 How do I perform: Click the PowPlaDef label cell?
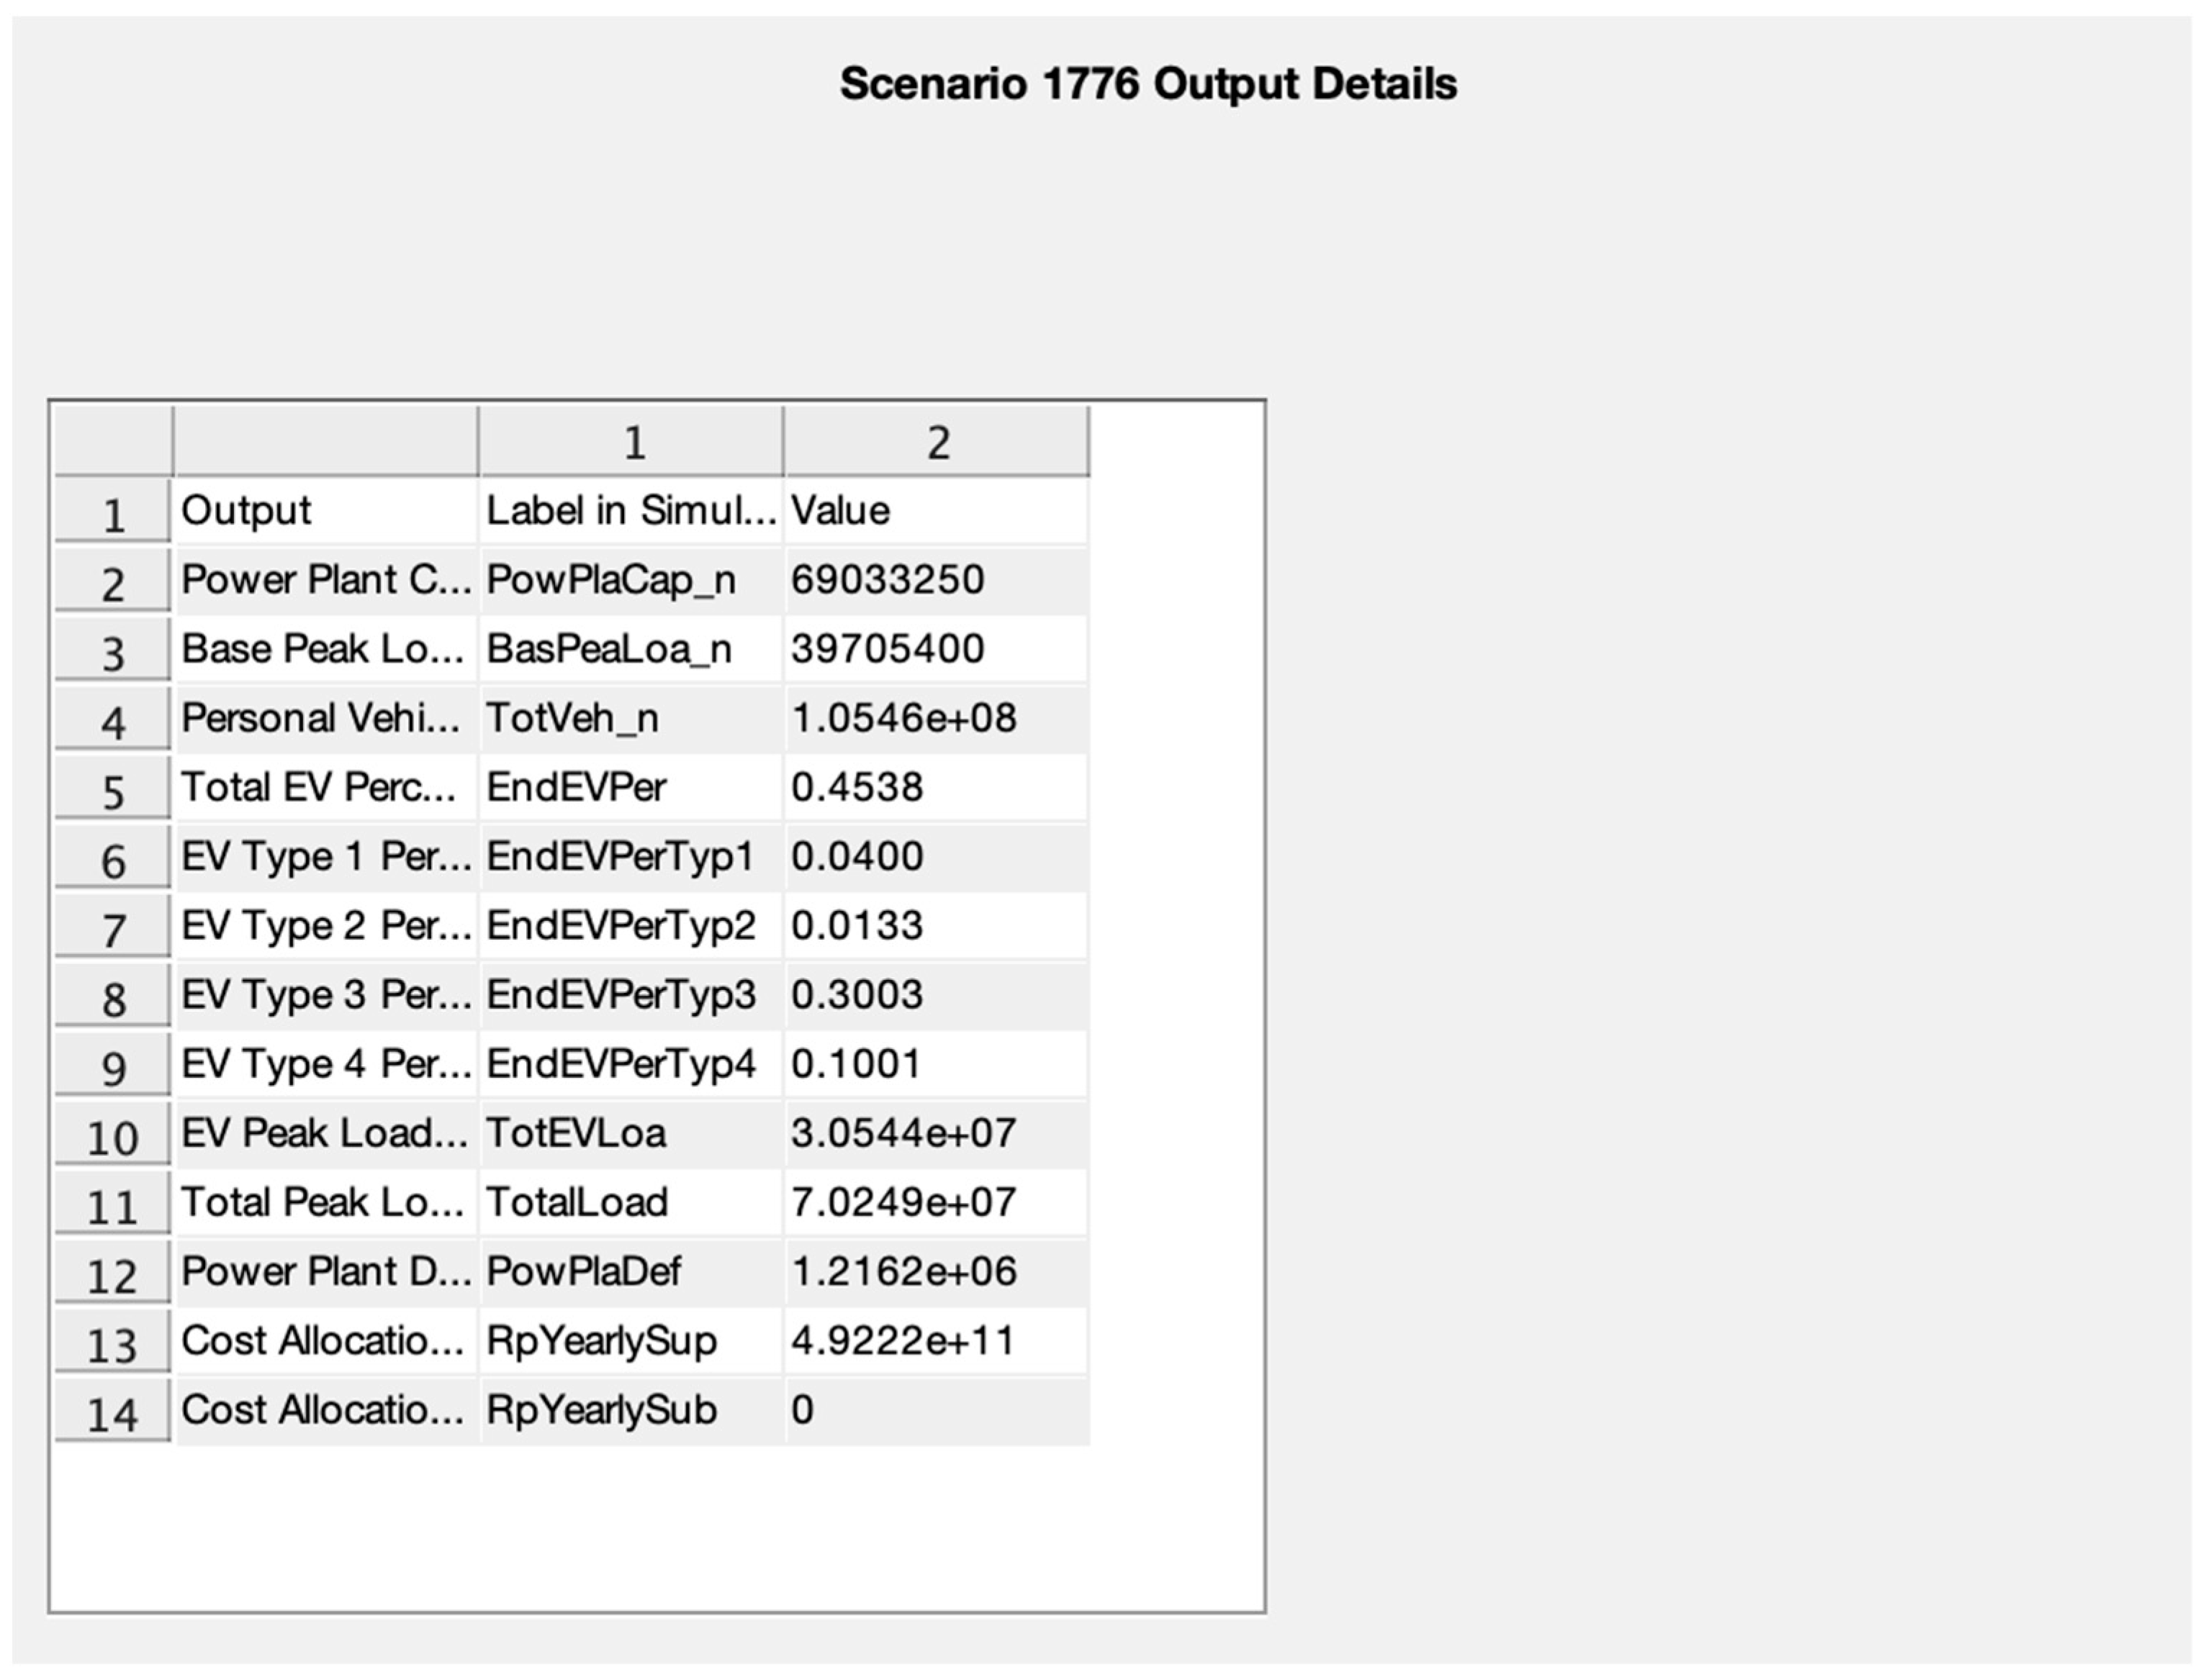click(631, 1271)
